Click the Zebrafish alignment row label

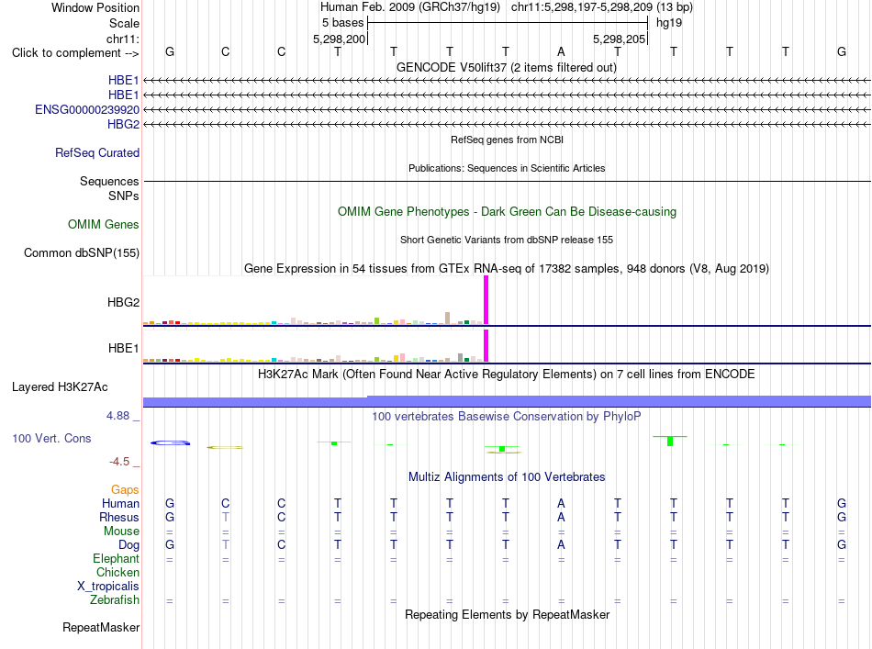115,600
